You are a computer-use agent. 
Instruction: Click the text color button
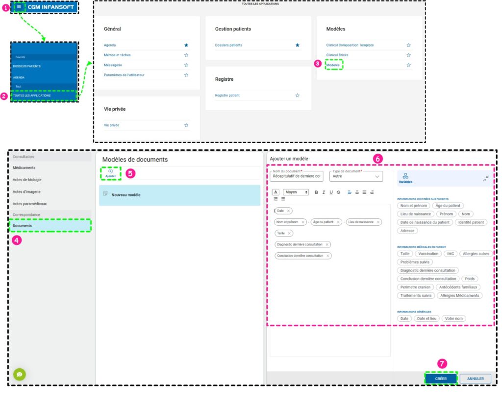(x=276, y=192)
